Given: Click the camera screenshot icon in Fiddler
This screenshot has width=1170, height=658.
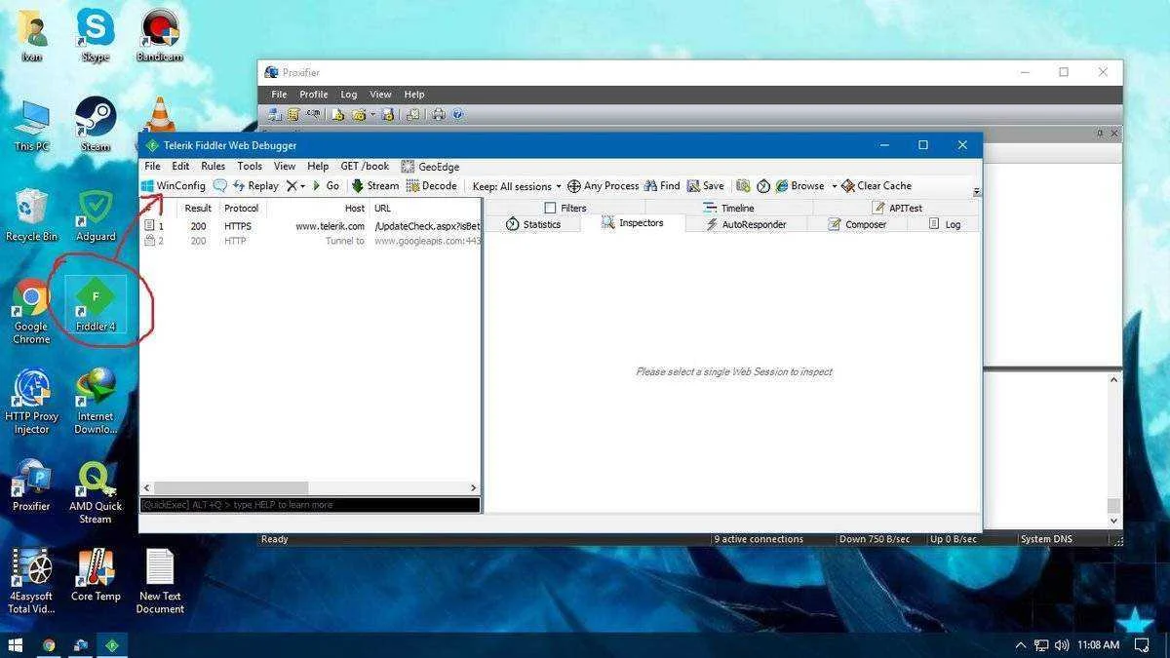Looking at the screenshot, I should coord(743,185).
